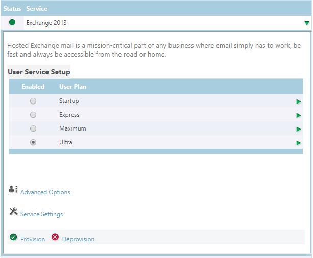Click the red Deprovision cross icon
The height and width of the screenshot is (258, 313).
click(55, 237)
